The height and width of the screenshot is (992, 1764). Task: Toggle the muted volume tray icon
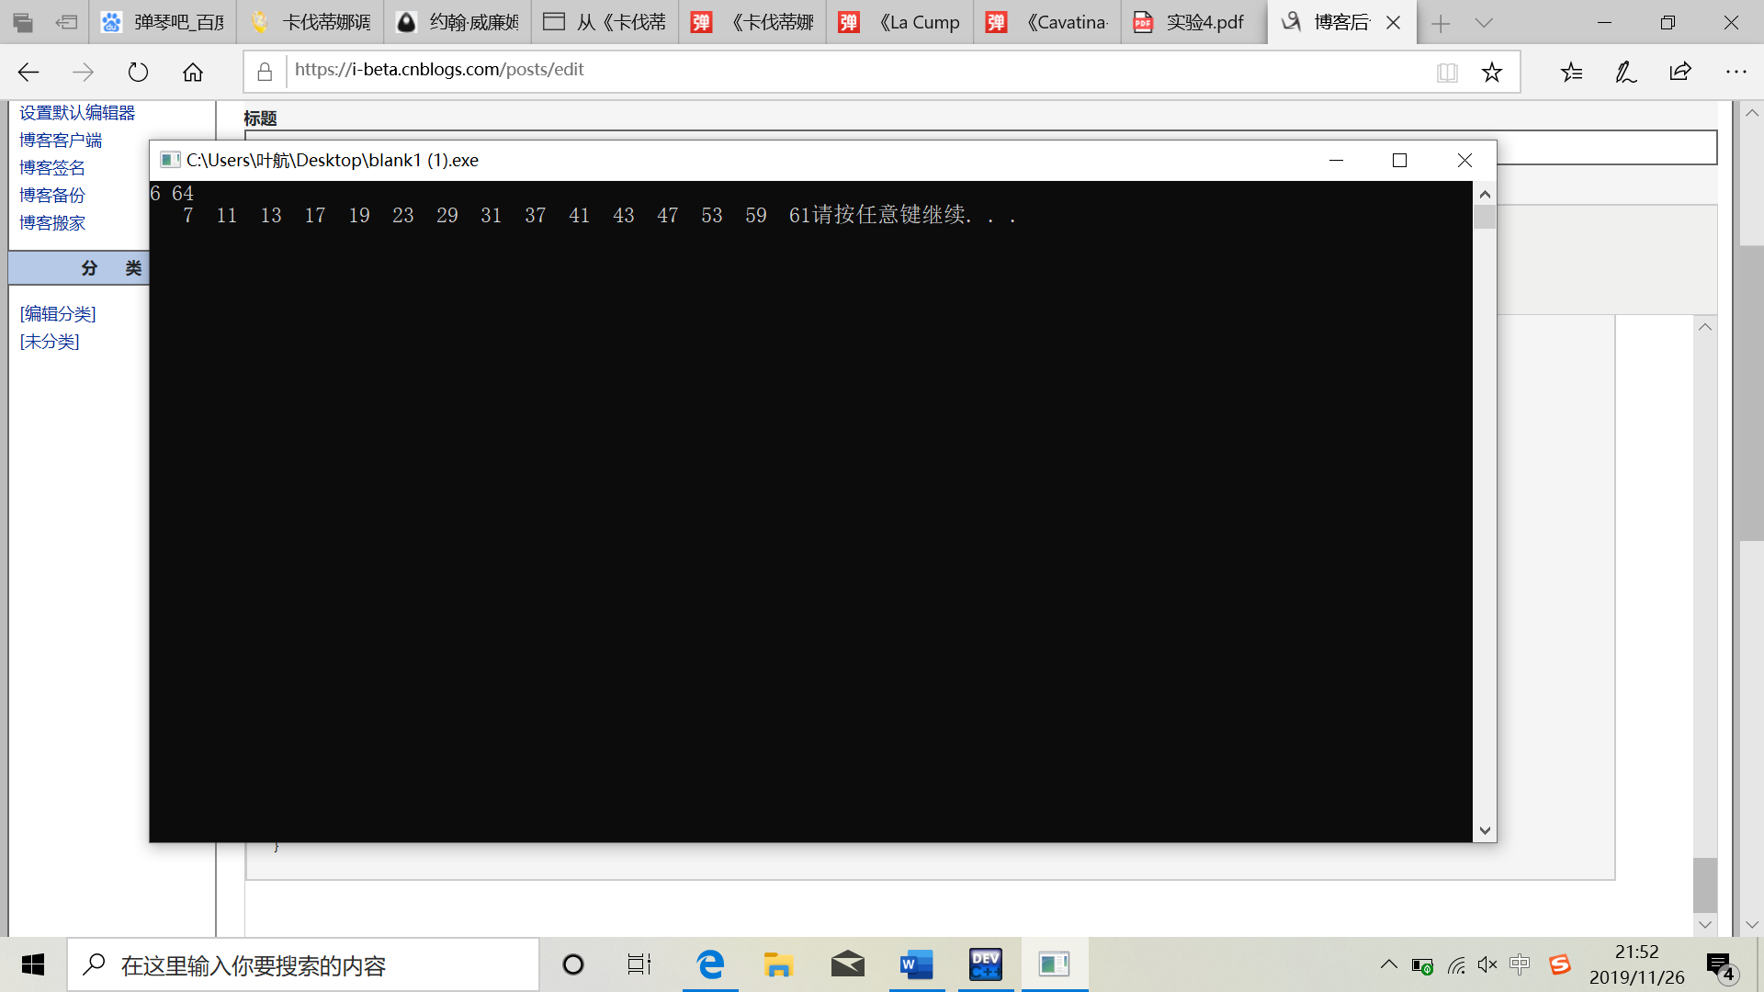[x=1487, y=964]
